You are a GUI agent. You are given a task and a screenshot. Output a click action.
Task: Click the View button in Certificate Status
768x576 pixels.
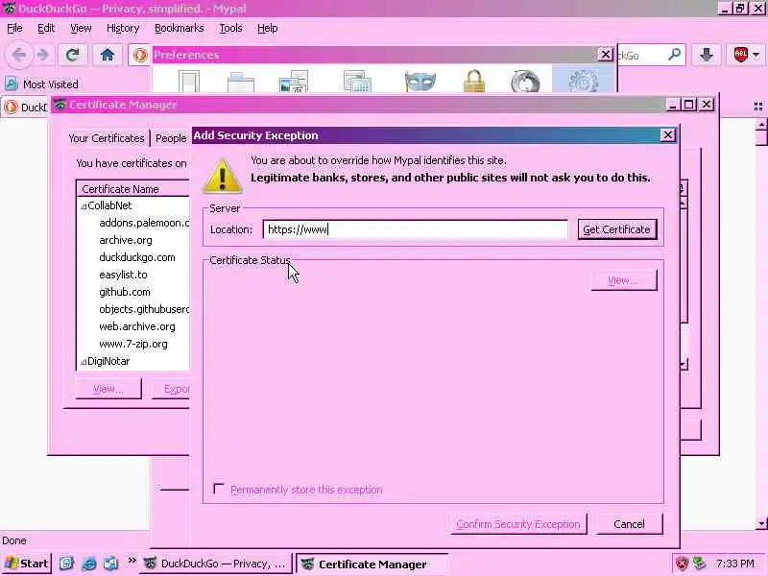click(624, 280)
